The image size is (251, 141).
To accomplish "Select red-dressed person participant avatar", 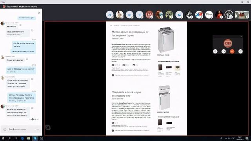I will [219, 14].
